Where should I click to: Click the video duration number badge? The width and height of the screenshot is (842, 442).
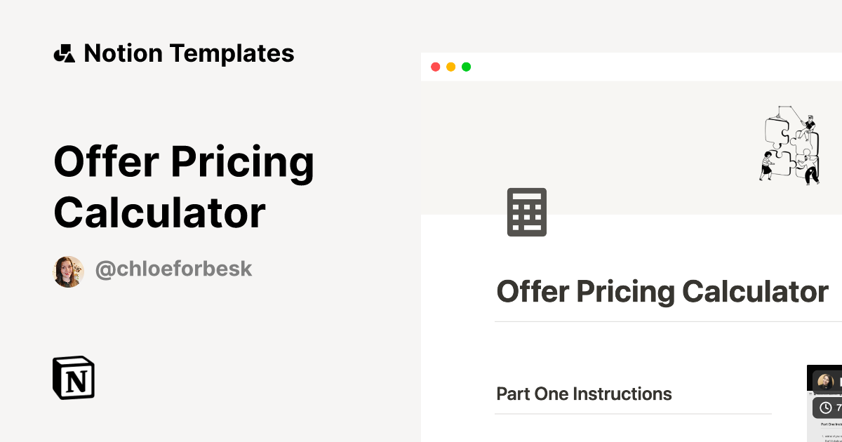pos(838,408)
